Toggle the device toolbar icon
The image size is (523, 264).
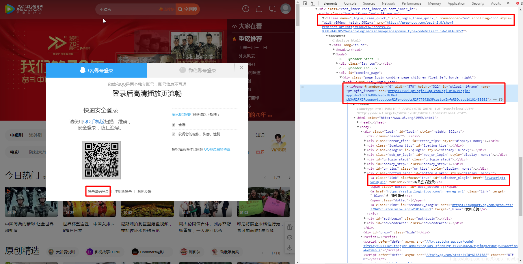[313, 3]
